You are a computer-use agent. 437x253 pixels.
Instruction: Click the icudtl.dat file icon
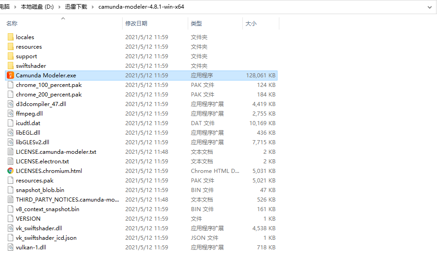pos(10,123)
